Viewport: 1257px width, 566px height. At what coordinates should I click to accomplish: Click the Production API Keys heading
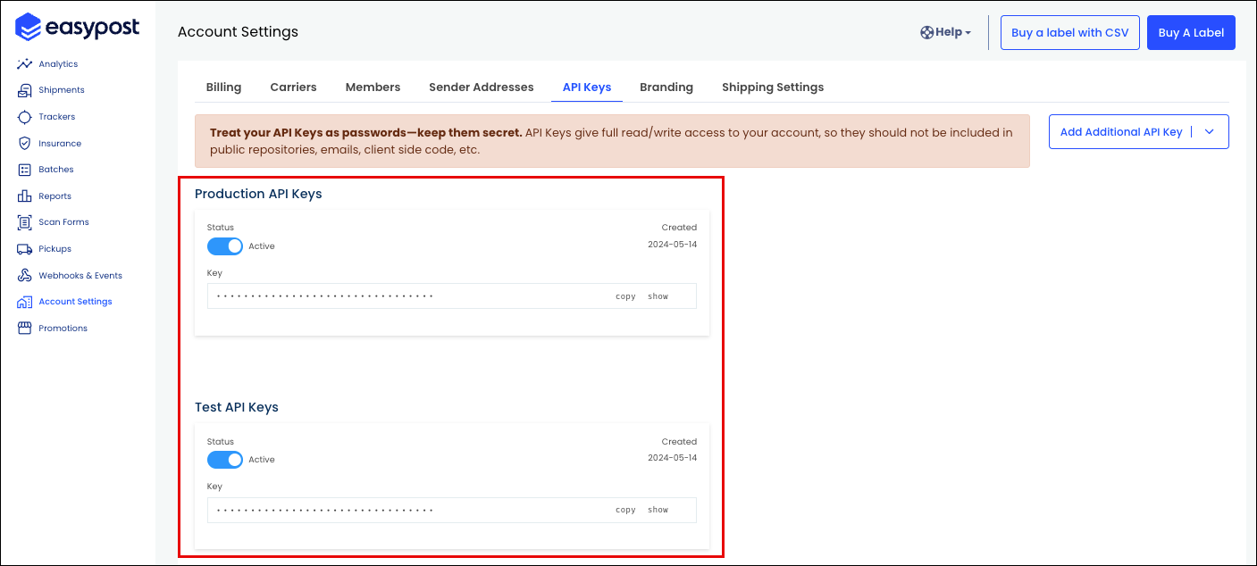coord(258,194)
